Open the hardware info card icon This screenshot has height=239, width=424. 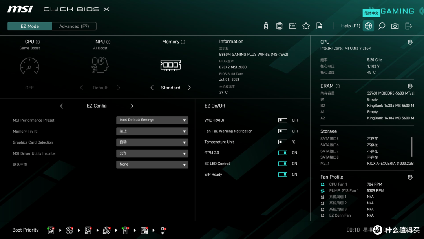point(292,26)
